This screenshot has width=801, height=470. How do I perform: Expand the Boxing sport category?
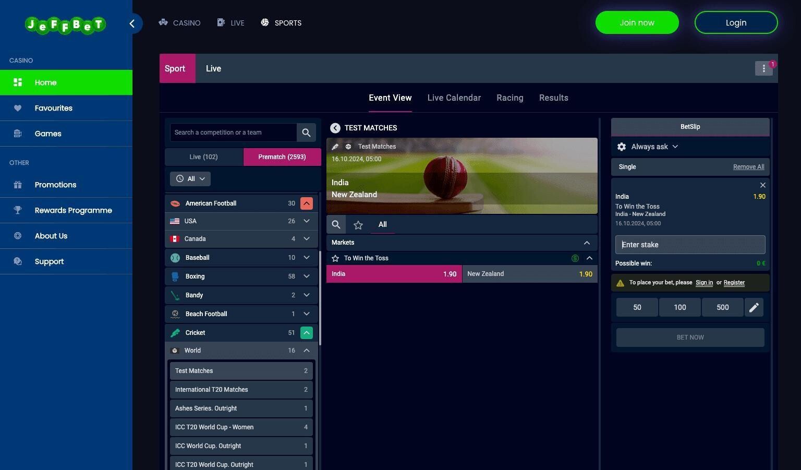click(x=307, y=276)
